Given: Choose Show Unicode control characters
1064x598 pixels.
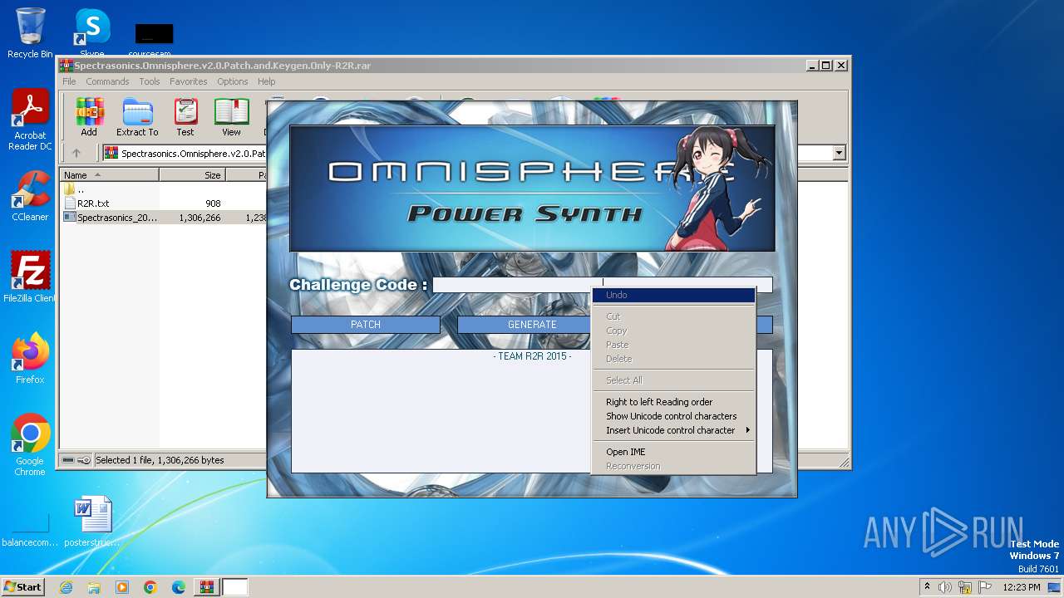Looking at the screenshot, I should point(673,416).
